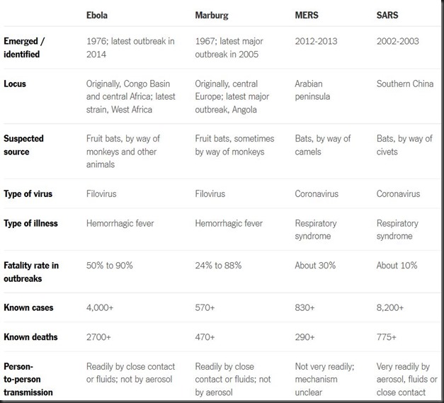Select '2002-2003' SARS emerged cell
444x403 pixels.
point(397,41)
